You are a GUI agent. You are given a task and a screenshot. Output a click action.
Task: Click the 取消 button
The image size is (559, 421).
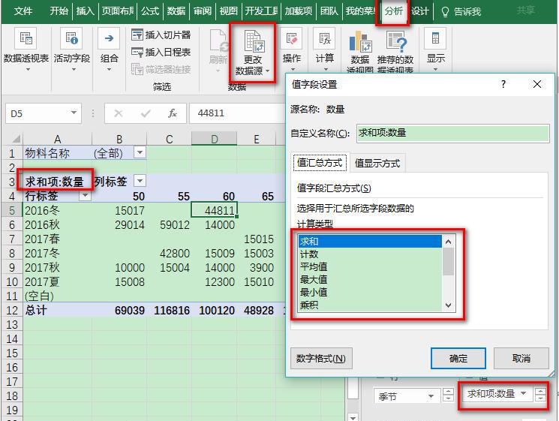(x=521, y=358)
